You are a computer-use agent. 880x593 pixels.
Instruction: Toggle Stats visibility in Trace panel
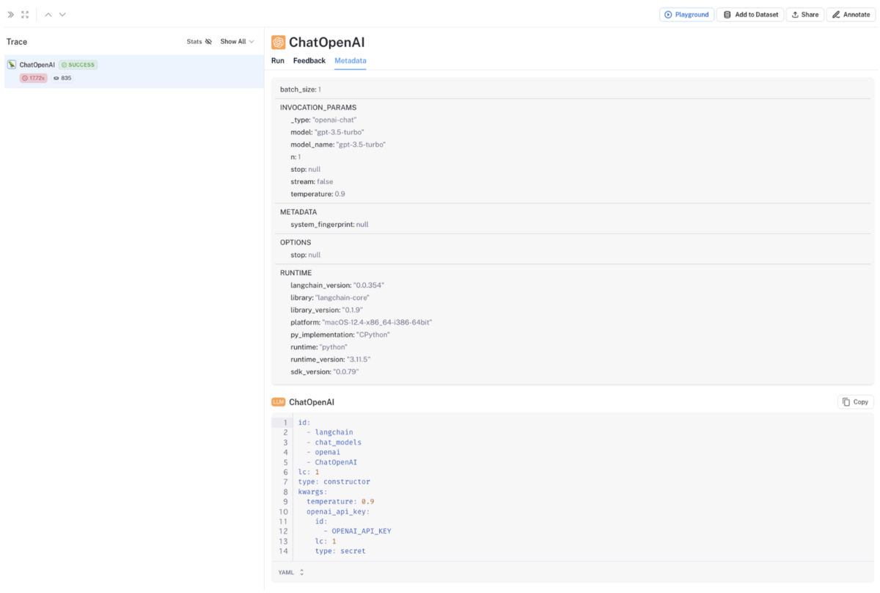point(199,42)
